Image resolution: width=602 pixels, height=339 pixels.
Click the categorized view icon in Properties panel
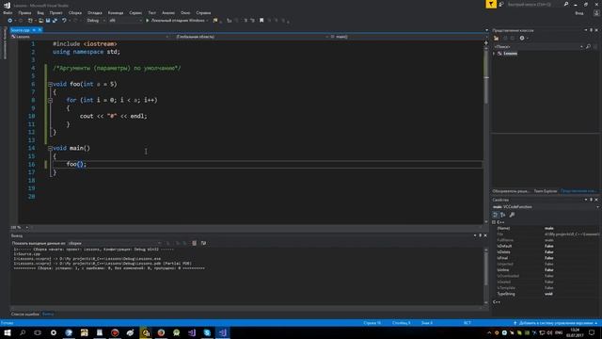[496, 215]
